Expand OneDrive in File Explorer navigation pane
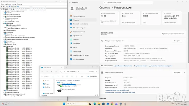Image resolution: width=189 pixels, height=106 pixels. click(41, 87)
